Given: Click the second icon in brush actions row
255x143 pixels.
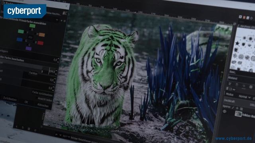Looking at the screenshot, I should click(x=237, y=85).
